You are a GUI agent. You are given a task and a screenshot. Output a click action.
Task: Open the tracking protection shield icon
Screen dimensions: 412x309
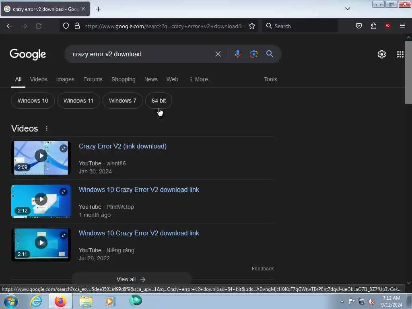66,26
